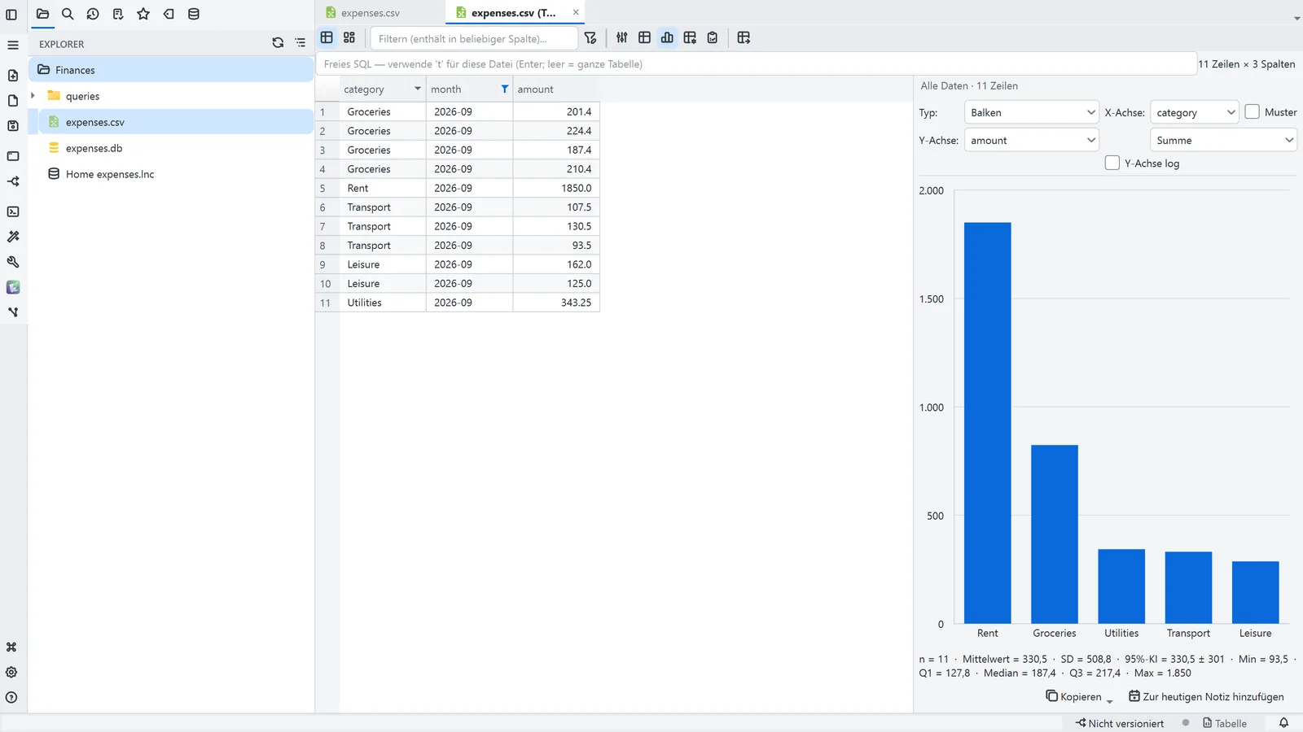The width and height of the screenshot is (1303, 732).
Task: Click the Filtern text filter field
Action: pyautogui.click(x=474, y=38)
